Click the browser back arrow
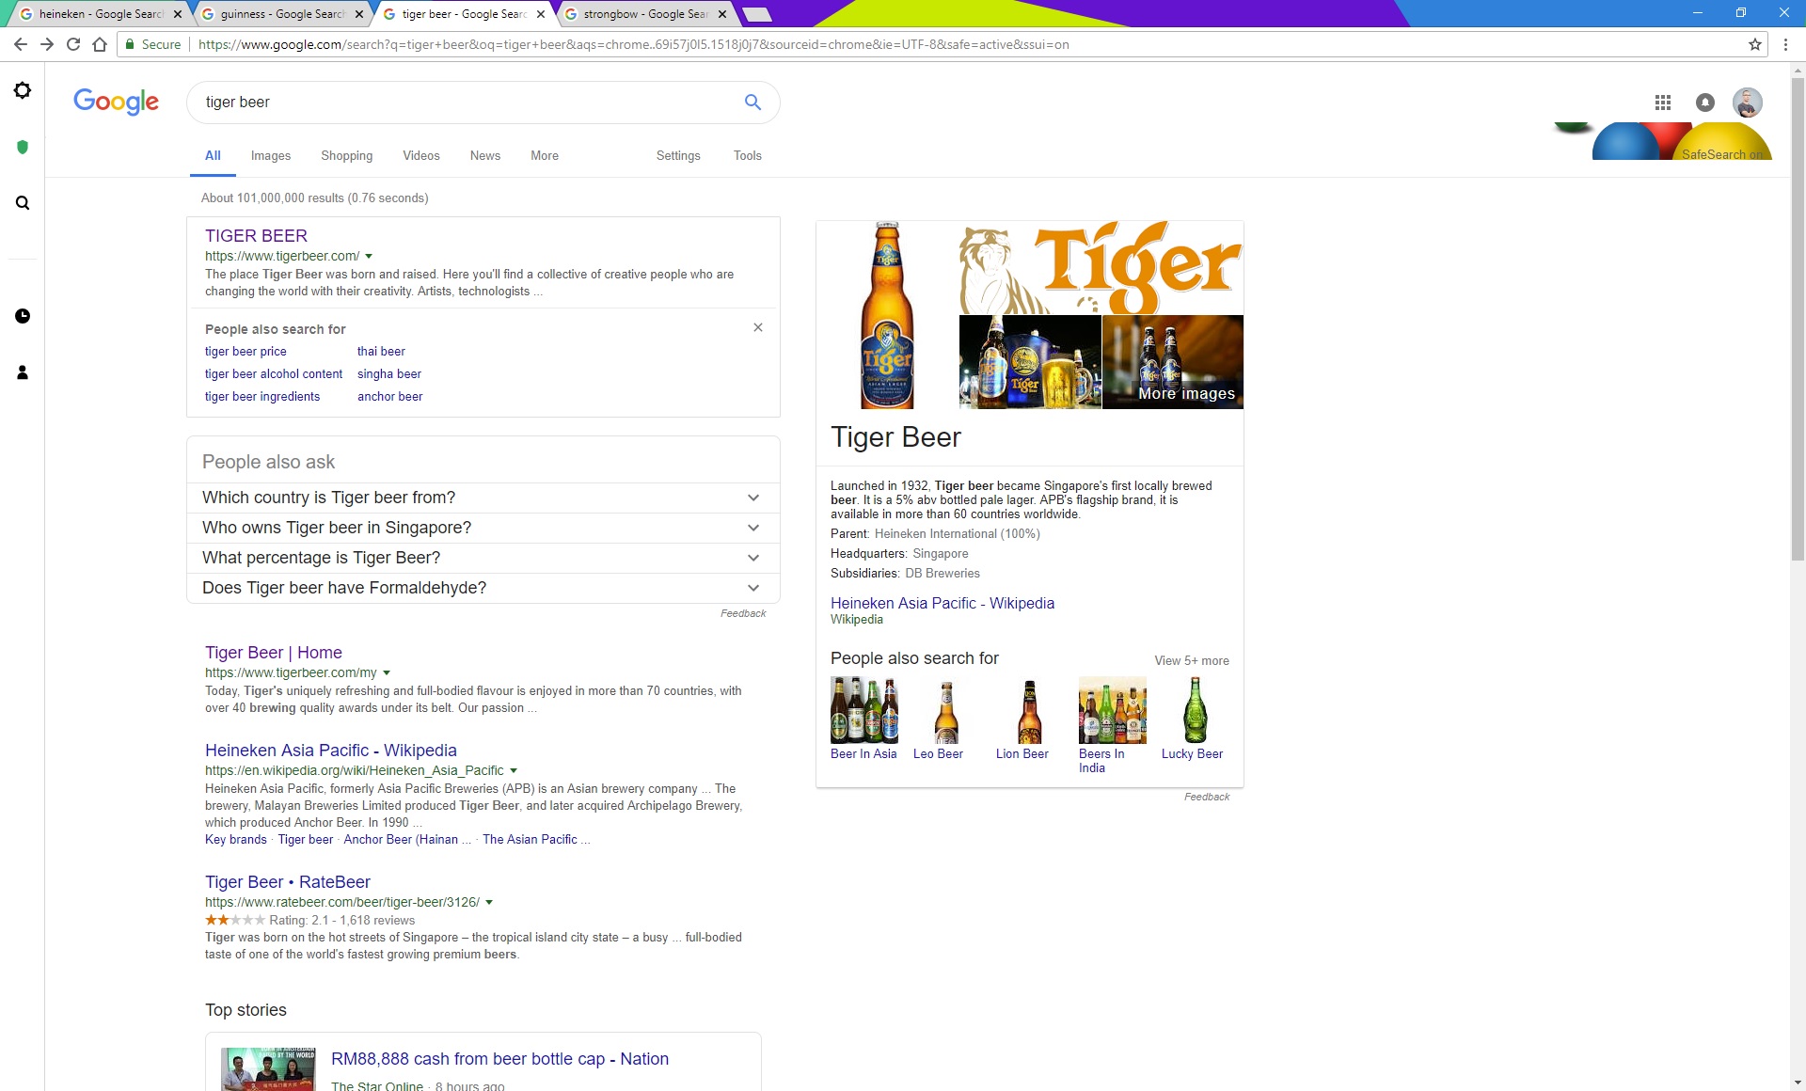The width and height of the screenshot is (1806, 1091). (20, 44)
